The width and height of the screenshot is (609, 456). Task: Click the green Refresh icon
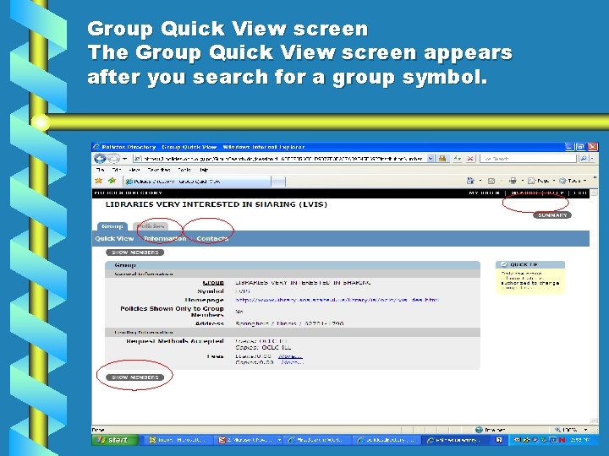click(458, 159)
